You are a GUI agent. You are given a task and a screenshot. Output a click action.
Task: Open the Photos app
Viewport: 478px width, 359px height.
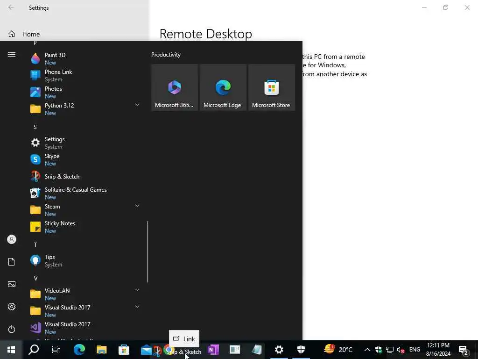pyautogui.click(x=84, y=92)
